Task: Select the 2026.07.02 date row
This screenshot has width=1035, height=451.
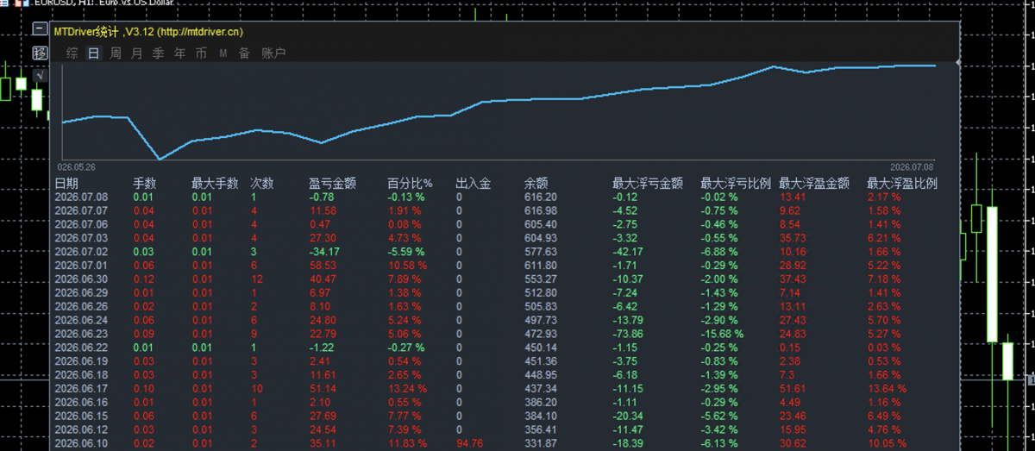Action: click(x=81, y=252)
